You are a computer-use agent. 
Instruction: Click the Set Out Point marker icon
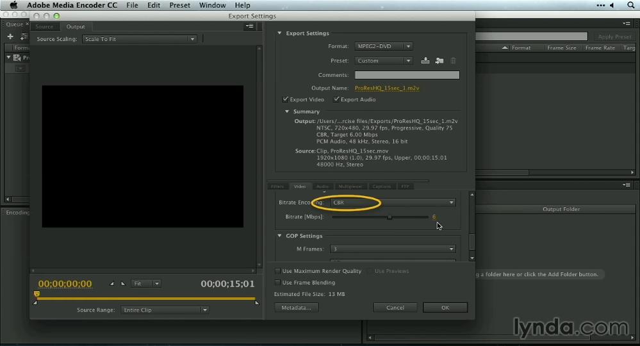123,283
